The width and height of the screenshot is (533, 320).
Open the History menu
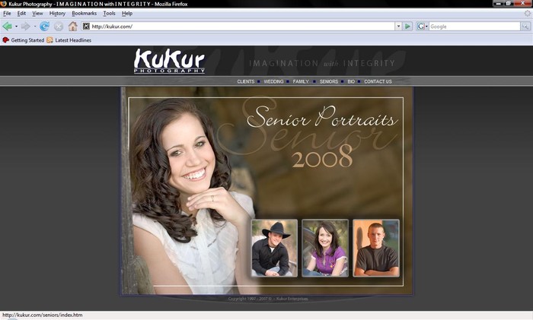point(57,13)
